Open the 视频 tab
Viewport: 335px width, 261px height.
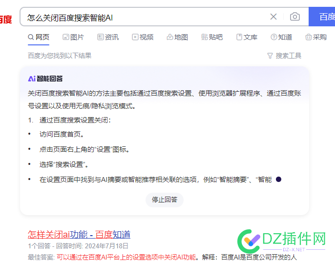coord(143,37)
